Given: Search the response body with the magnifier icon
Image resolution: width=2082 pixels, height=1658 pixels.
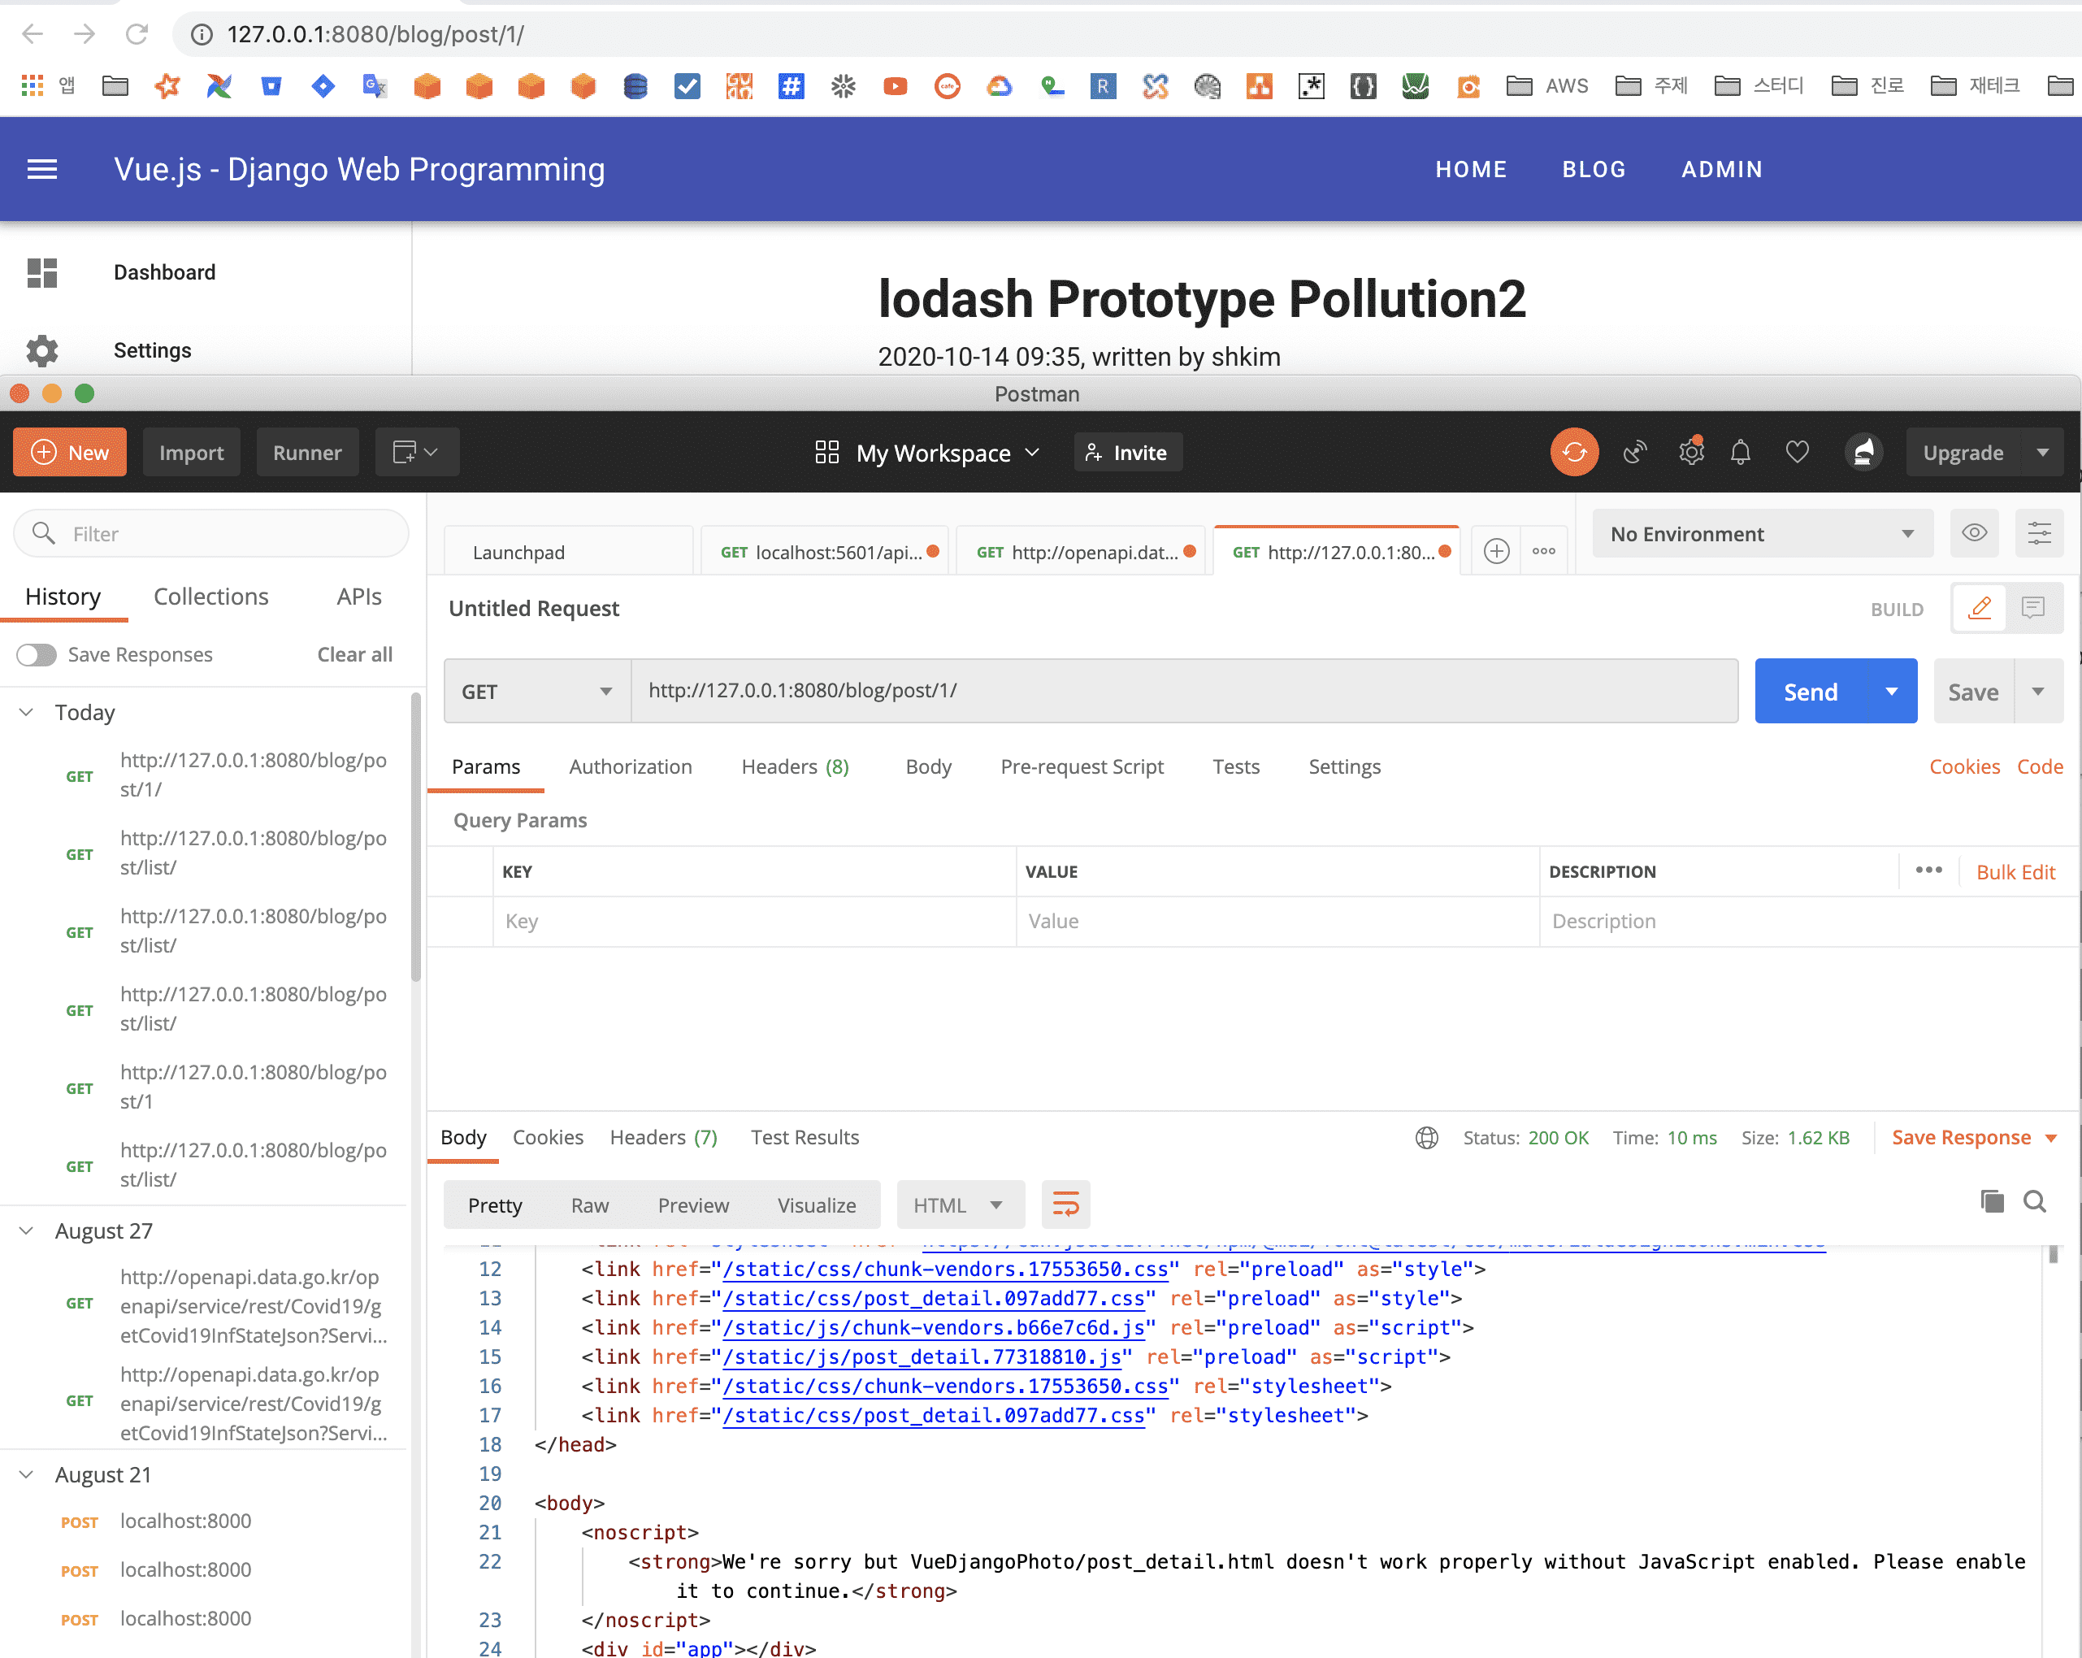Looking at the screenshot, I should 2035,1201.
